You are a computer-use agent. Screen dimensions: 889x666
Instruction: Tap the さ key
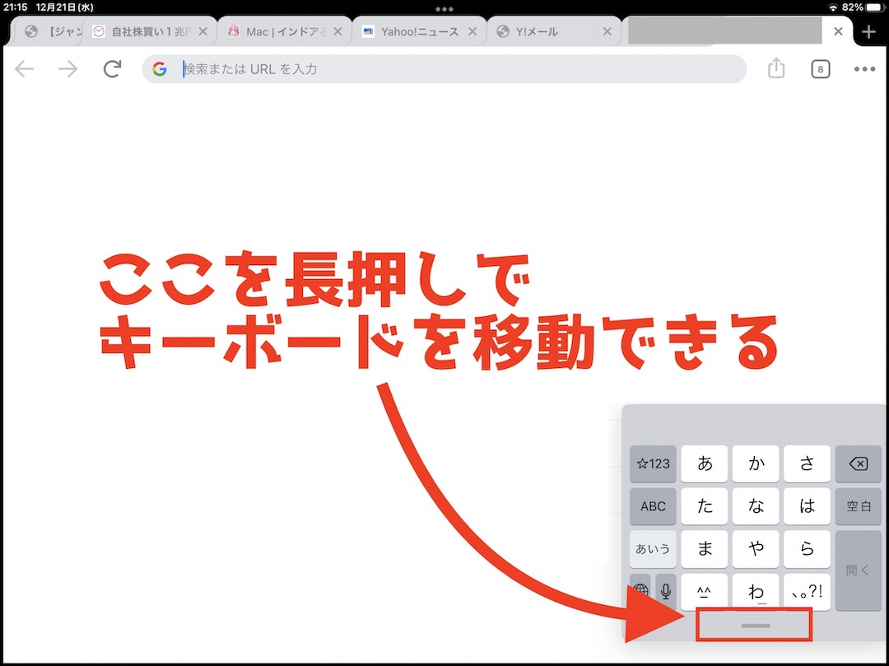coord(807,463)
